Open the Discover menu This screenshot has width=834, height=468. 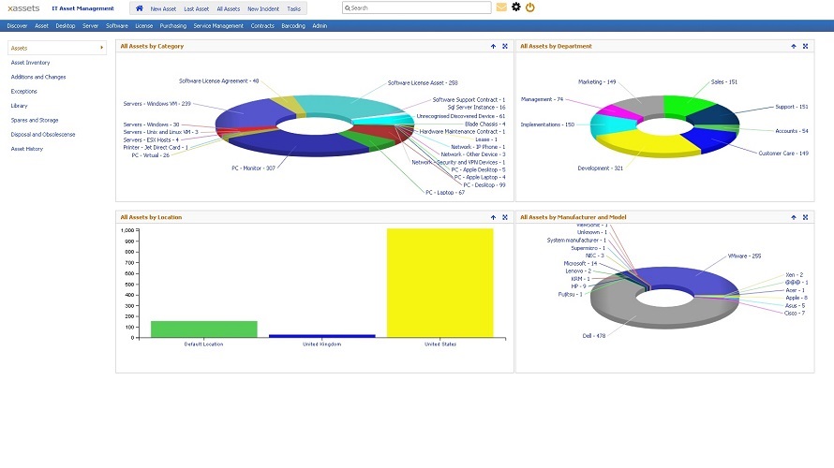(17, 26)
